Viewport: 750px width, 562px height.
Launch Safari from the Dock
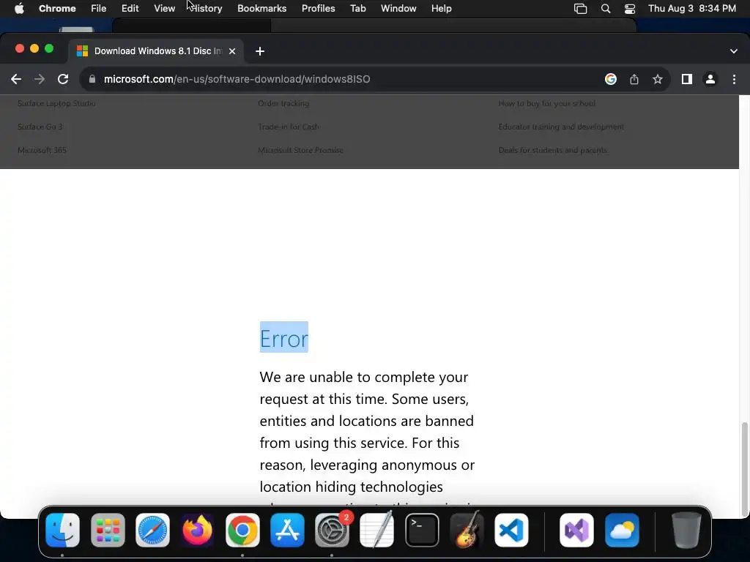tap(152, 530)
